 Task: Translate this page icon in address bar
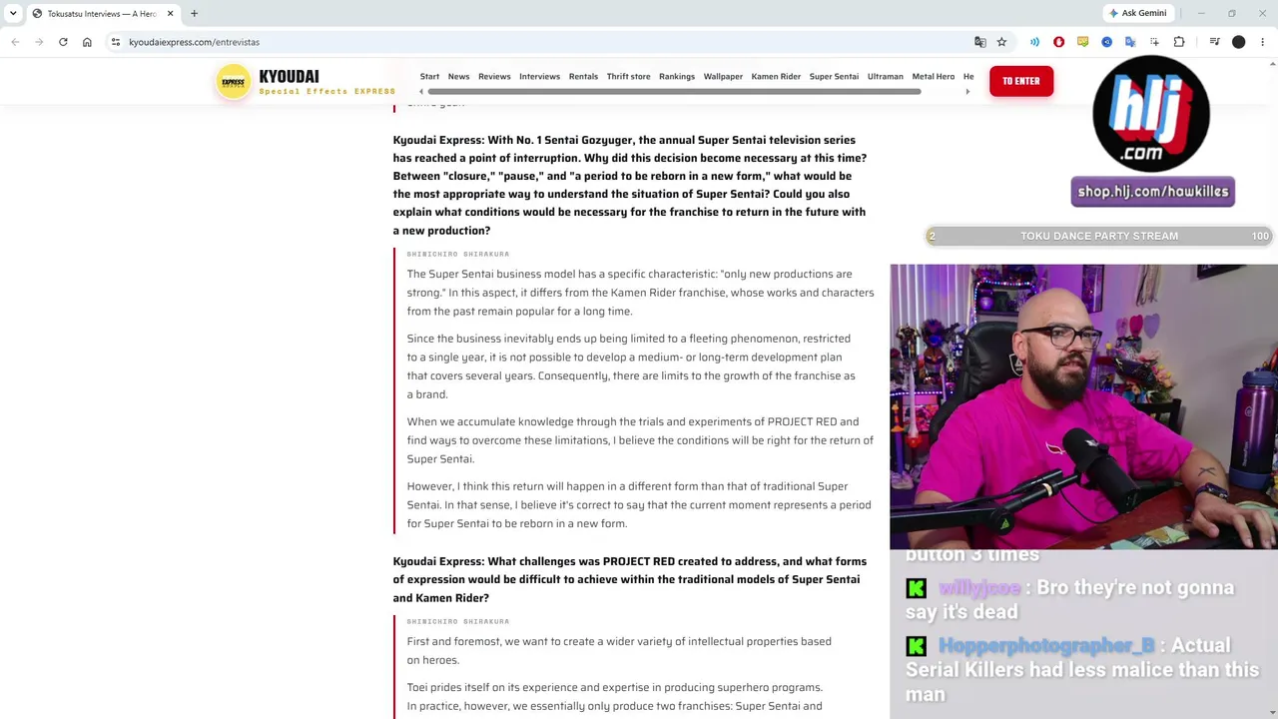click(980, 42)
